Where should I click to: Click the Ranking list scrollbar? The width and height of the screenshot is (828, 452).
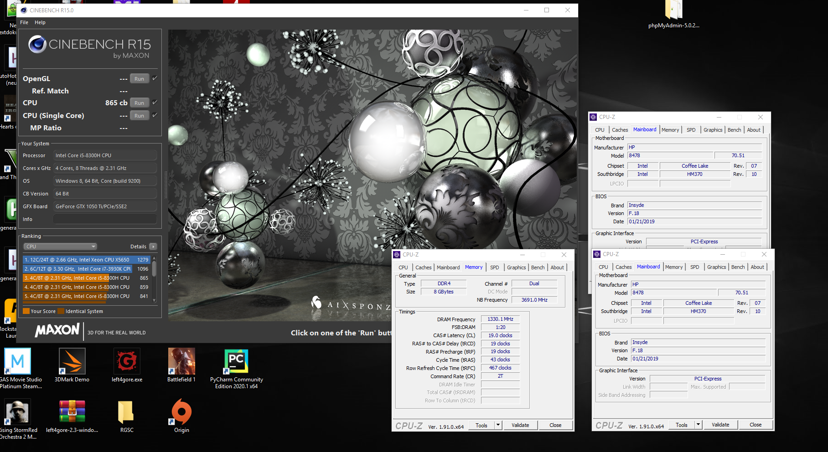point(154,268)
